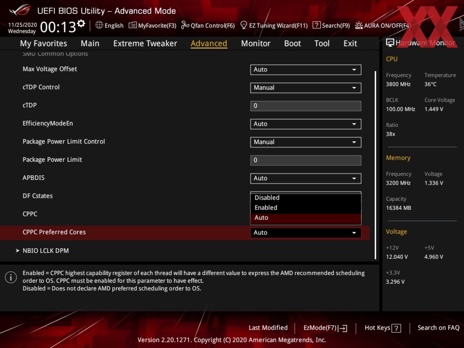This screenshot has height=348, width=464.
Task: Click Core Voltage value 1.449 V
Action: (434, 109)
